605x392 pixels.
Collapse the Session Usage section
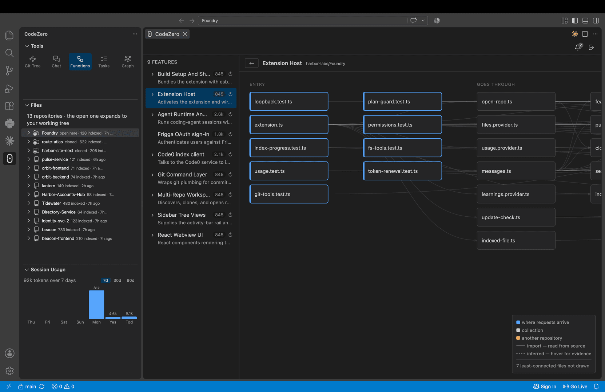click(27, 270)
